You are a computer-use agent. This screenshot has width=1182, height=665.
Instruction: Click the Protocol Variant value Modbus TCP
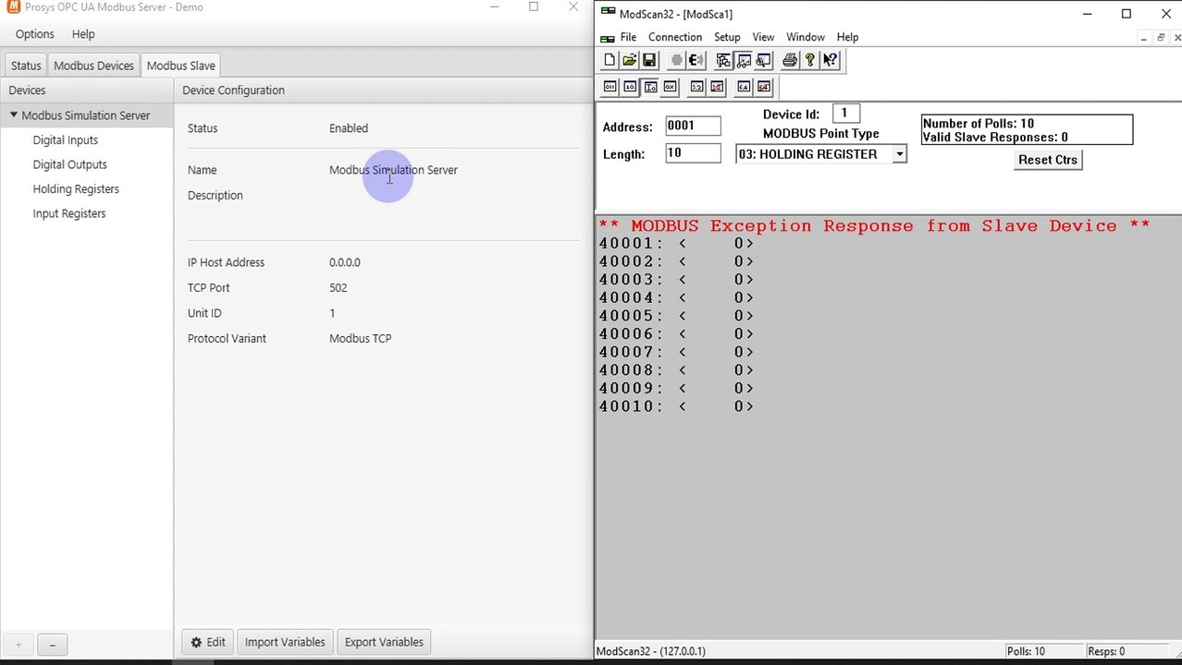click(360, 339)
